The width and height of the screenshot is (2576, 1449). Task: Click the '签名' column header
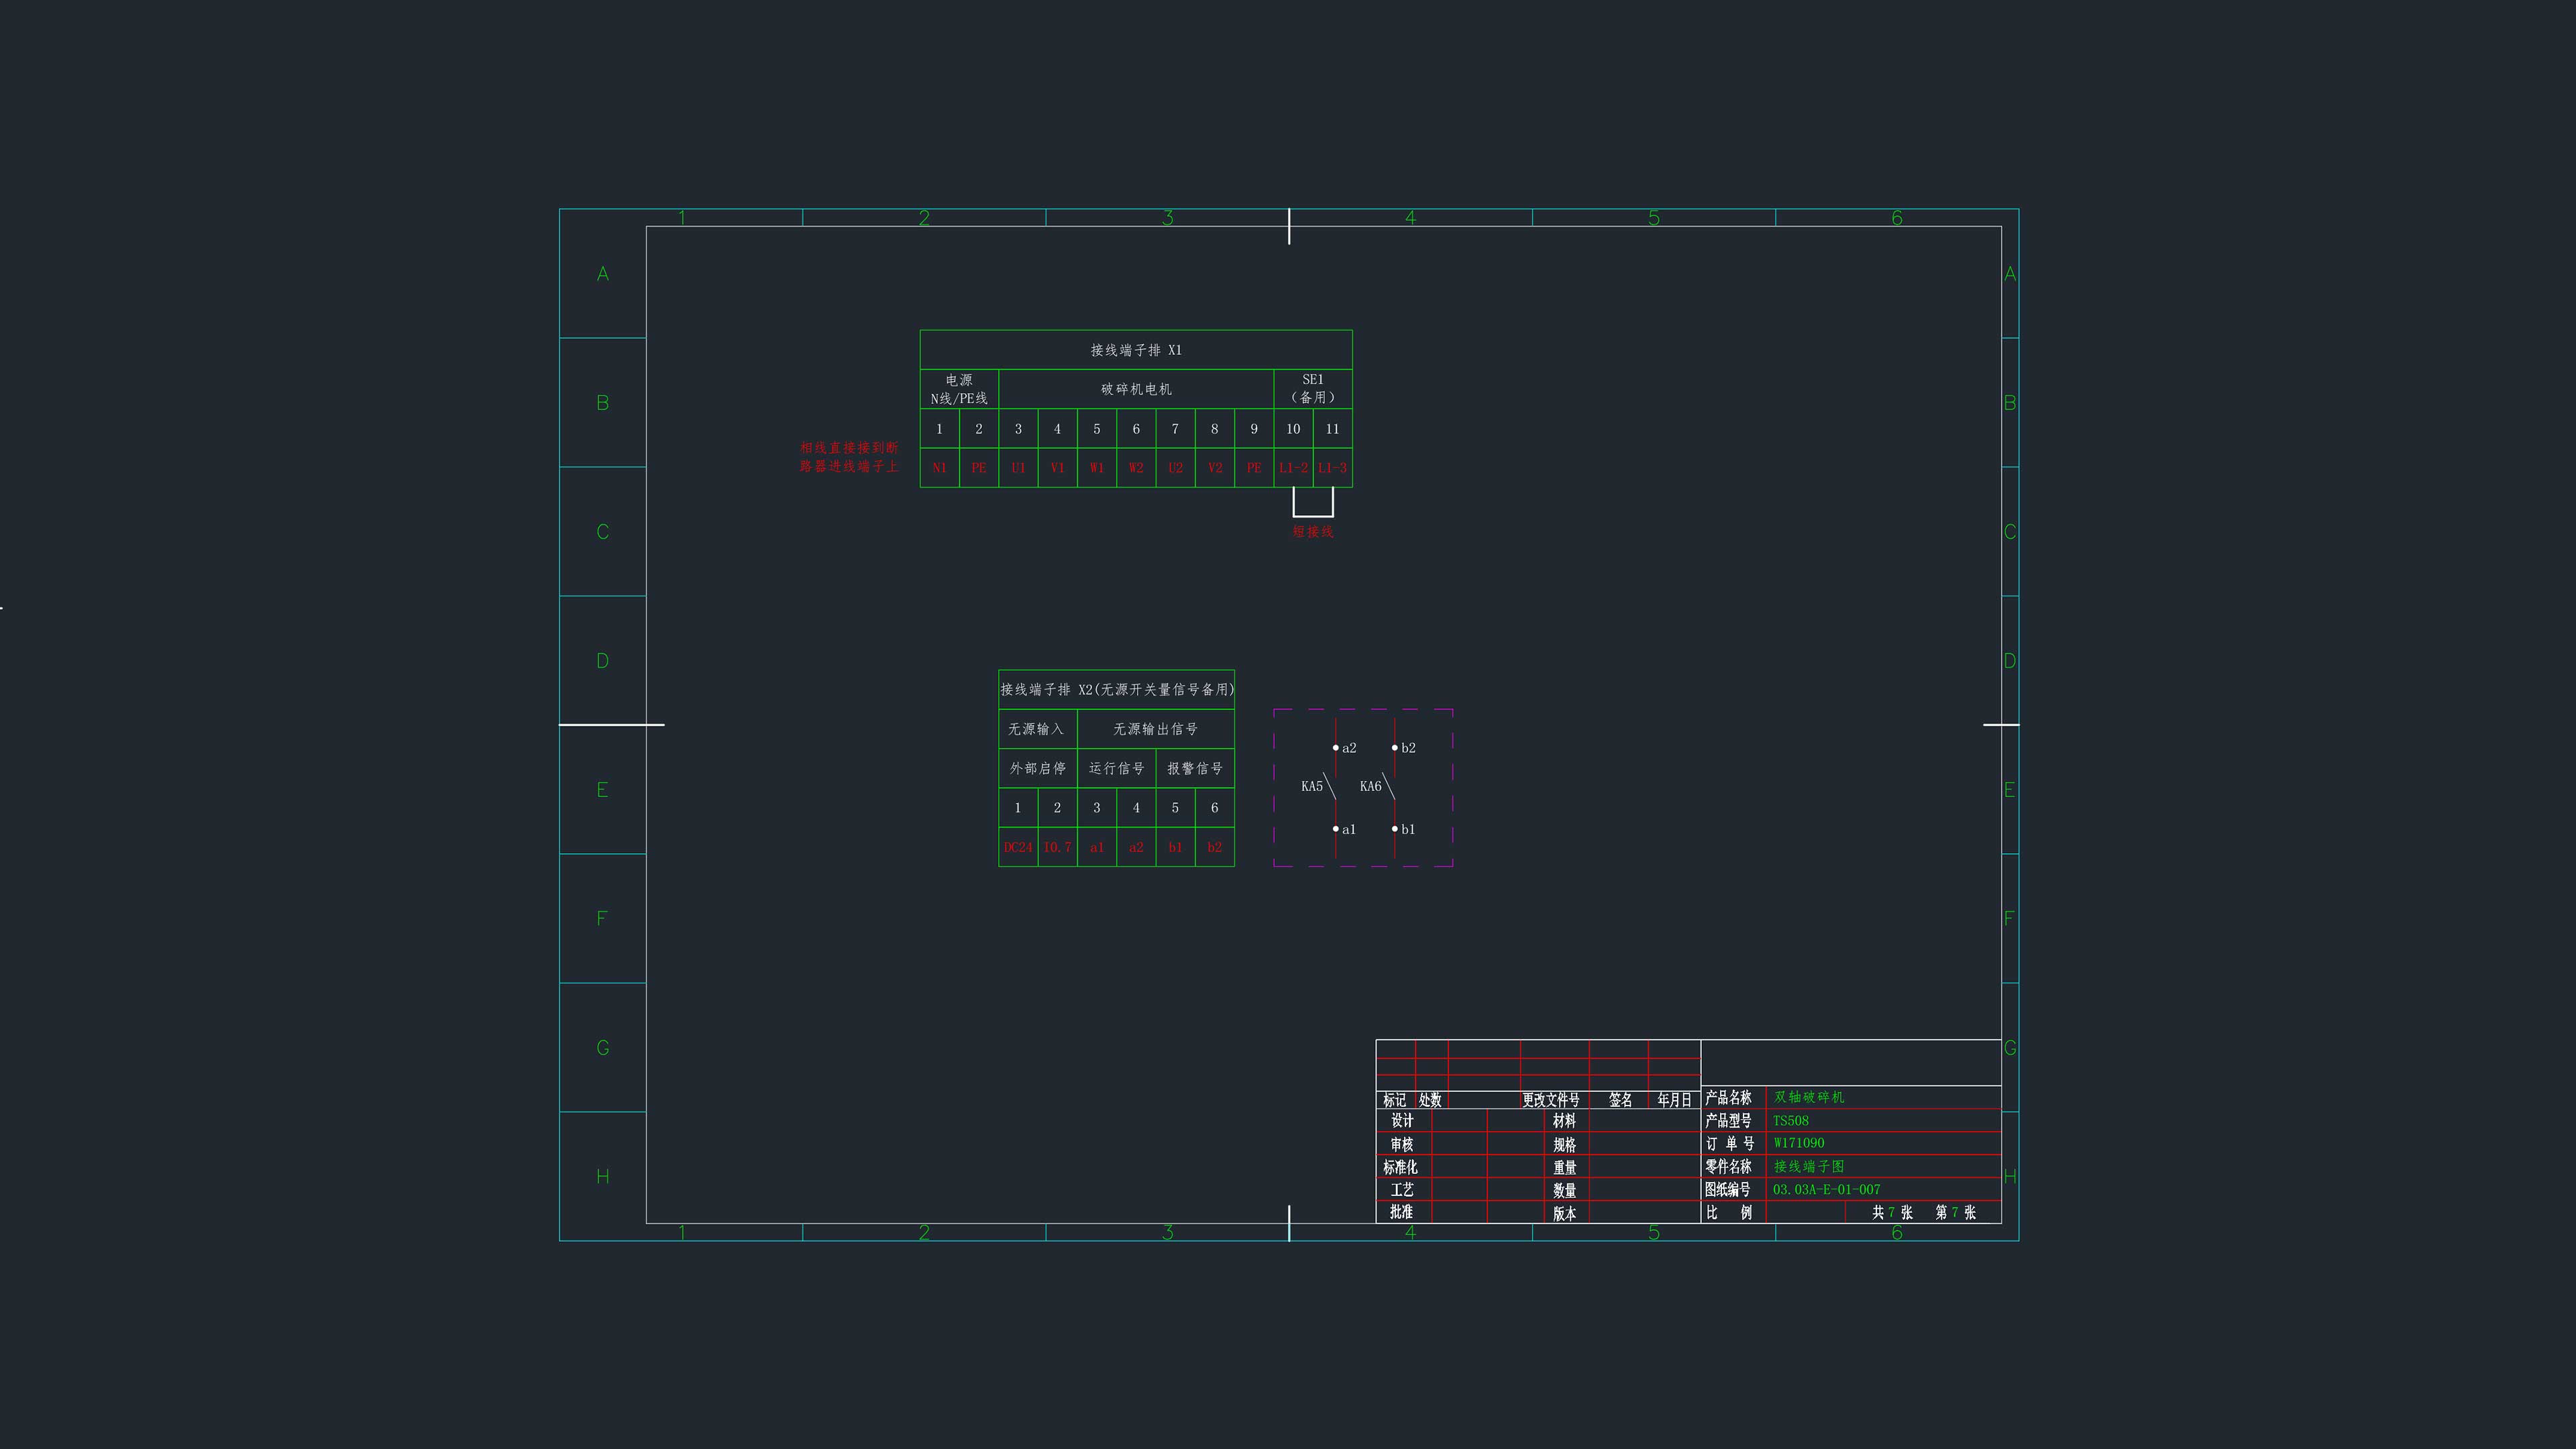pyautogui.click(x=1621, y=1100)
